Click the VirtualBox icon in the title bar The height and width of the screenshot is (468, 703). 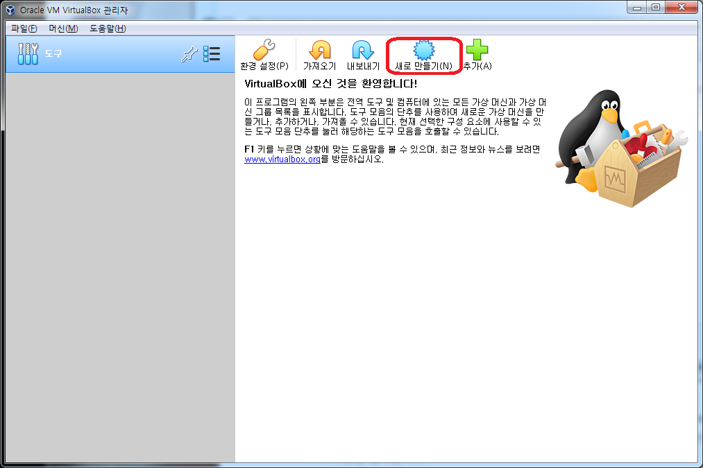pos(10,10)
